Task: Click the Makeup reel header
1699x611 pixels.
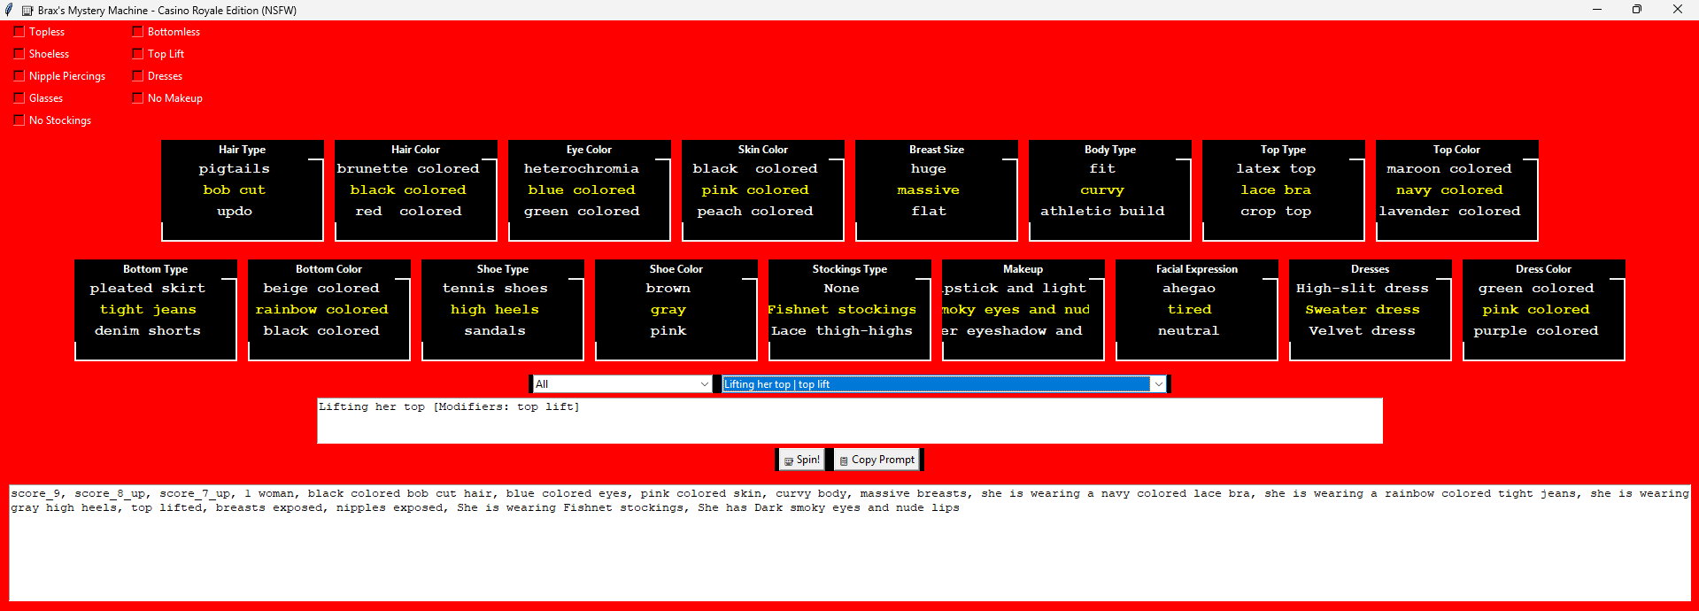Action: [x=1023, y=269]
